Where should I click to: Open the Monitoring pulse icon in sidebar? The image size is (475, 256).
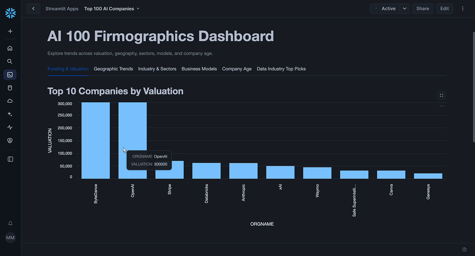tap(10, 127)
